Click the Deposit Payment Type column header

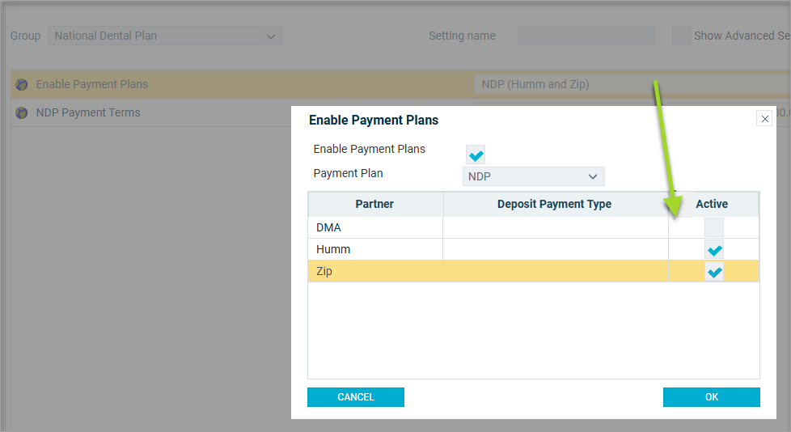tap(555, 204)
